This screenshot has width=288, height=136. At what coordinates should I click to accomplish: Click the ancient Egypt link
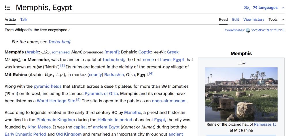click(106, 127)
